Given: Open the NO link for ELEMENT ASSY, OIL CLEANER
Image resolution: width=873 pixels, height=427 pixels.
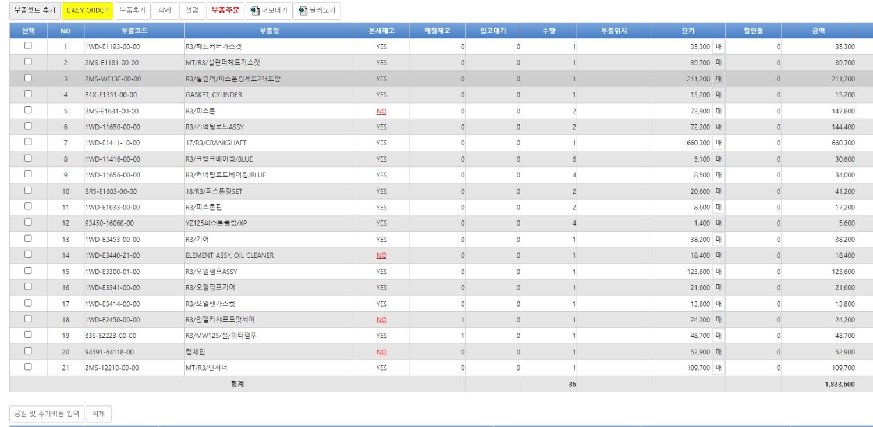Looking at the screenshot, I should coord(381,255).
